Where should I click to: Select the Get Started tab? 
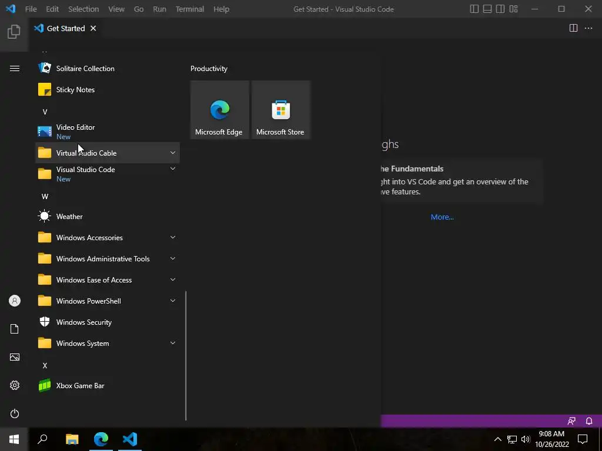click(x=66, y=28)
